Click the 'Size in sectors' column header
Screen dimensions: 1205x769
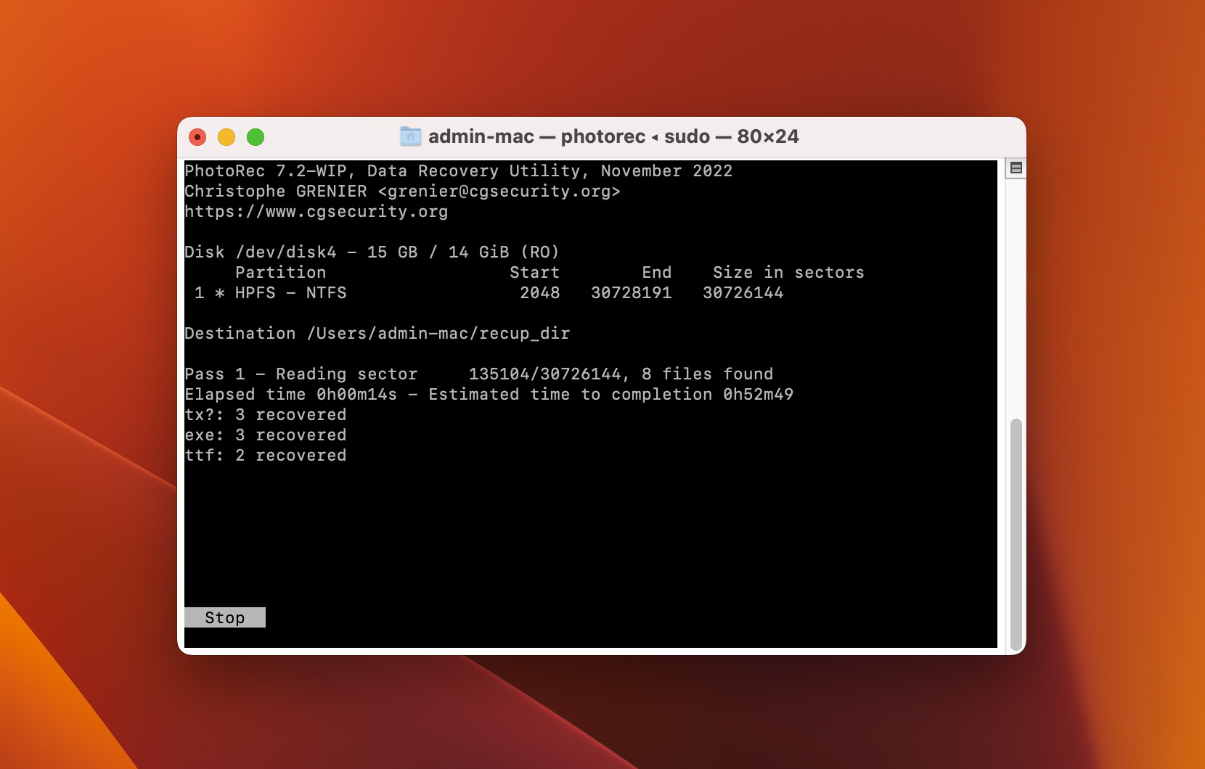789,273
